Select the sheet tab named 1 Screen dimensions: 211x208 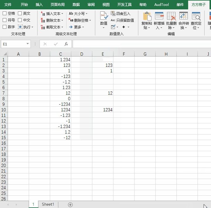point(33,204)
